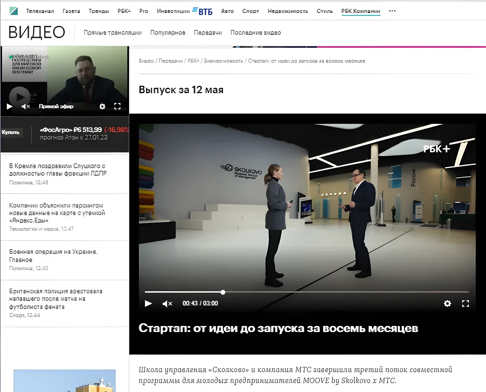Play the main Skolkovo video
The width and height of the screenshot is (486, 392).
148,303
